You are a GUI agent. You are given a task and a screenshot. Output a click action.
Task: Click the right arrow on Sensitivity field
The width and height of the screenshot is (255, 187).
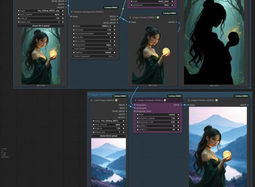pos(114,30)
